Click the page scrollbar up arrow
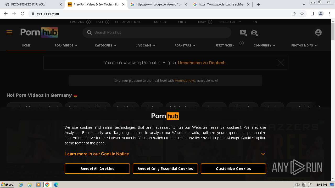The height and width of the screenshot is (188, 335). pyautogui.click(x=333, y=21)
